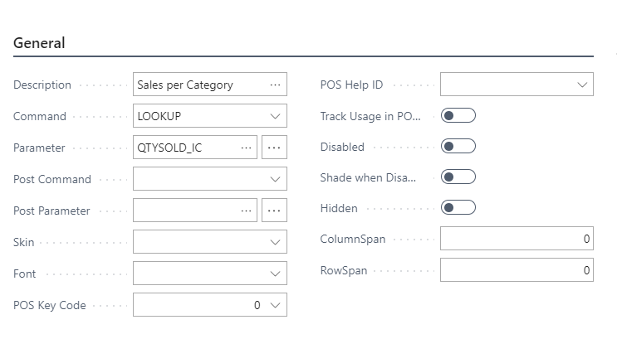
Task: Click the ellipsis inside the Parameter field
Action: click(246, 148)
